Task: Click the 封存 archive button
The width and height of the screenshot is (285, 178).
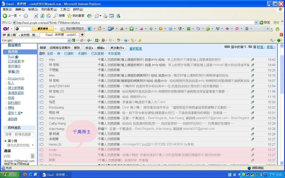Action: pyautogui.click(x=43, y=48)
